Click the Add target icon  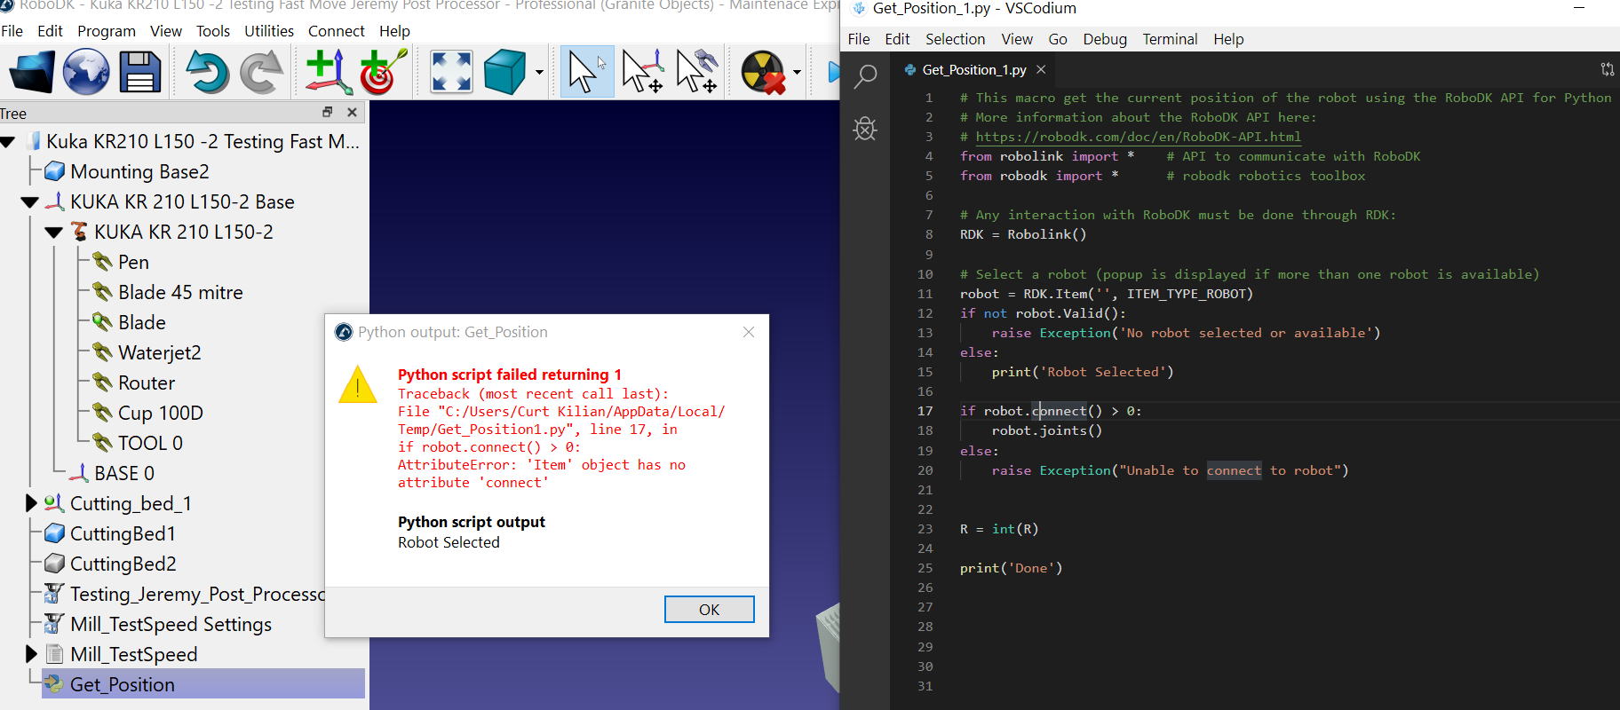[x=382, y=72]
